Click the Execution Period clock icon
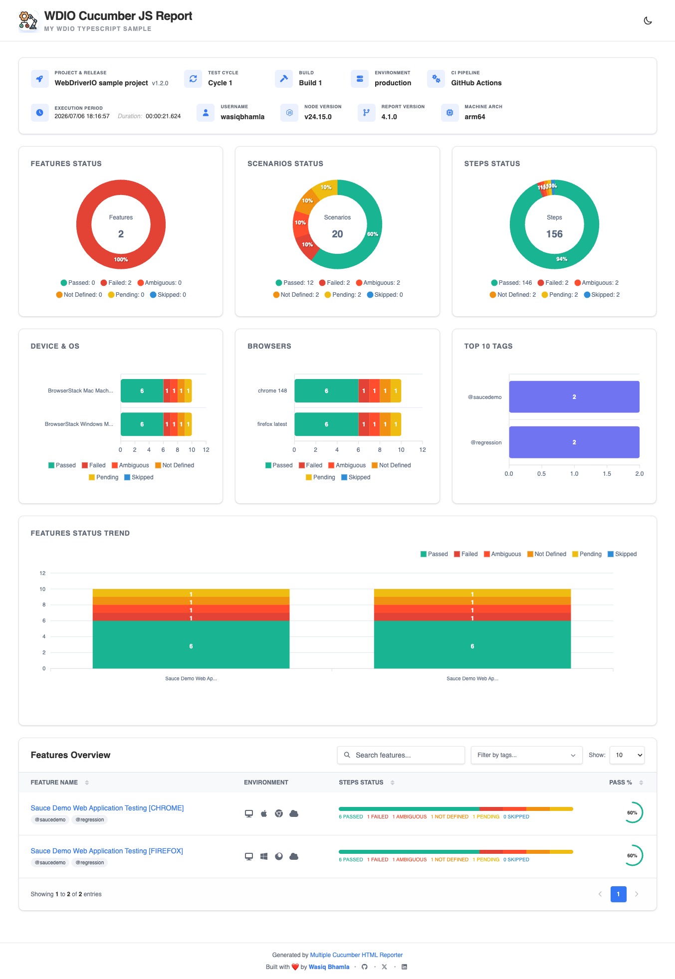The height and width of the screenshot is (979, 675). click(x=39, y=113)
